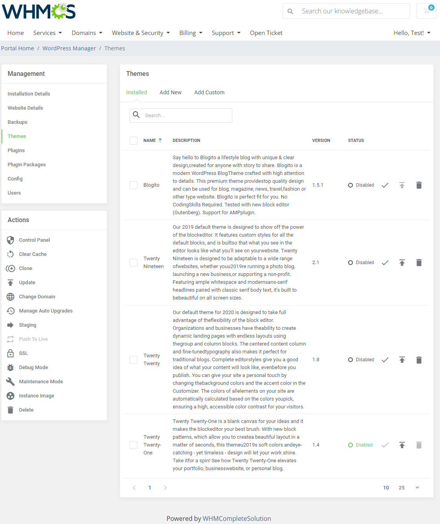
Task: Focus the themes Search field
Action: click(x=181, y=116)
